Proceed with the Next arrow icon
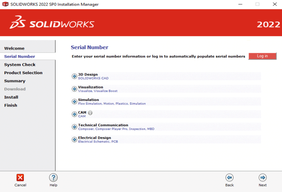The height and width of the screenshot is (192, 282). pyautogui.click(x=263, y=178)
